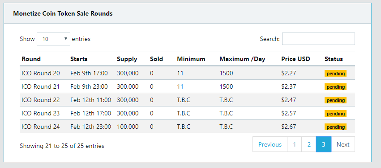Click the Next pagination button

point(343,144)
